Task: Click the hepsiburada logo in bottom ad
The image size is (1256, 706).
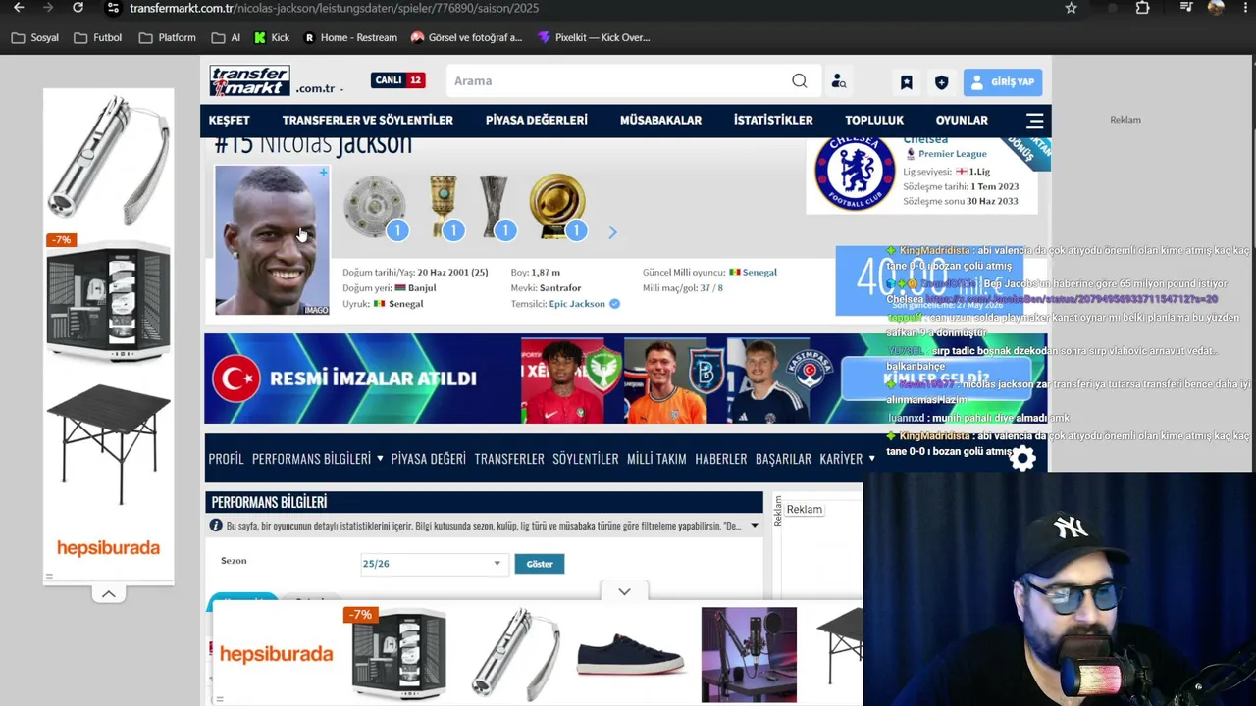Action: tap(277, 654)
